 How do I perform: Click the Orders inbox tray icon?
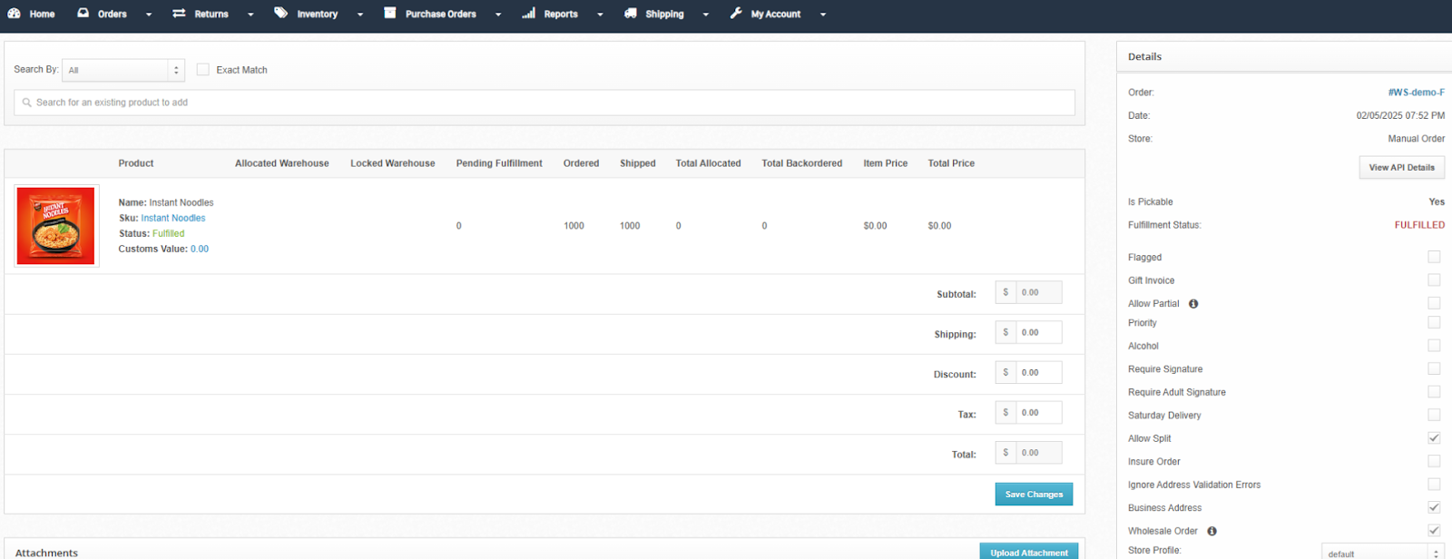(x=83, y=14)
